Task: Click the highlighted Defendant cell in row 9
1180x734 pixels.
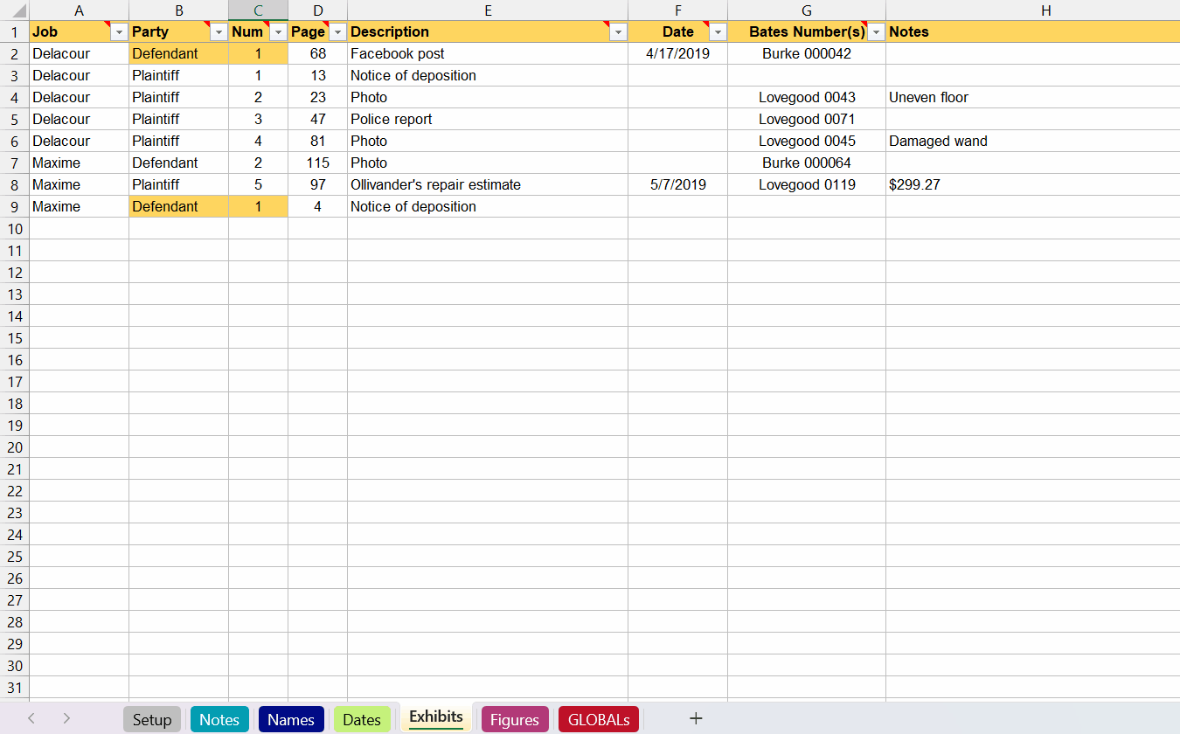Action: [179, 207]
